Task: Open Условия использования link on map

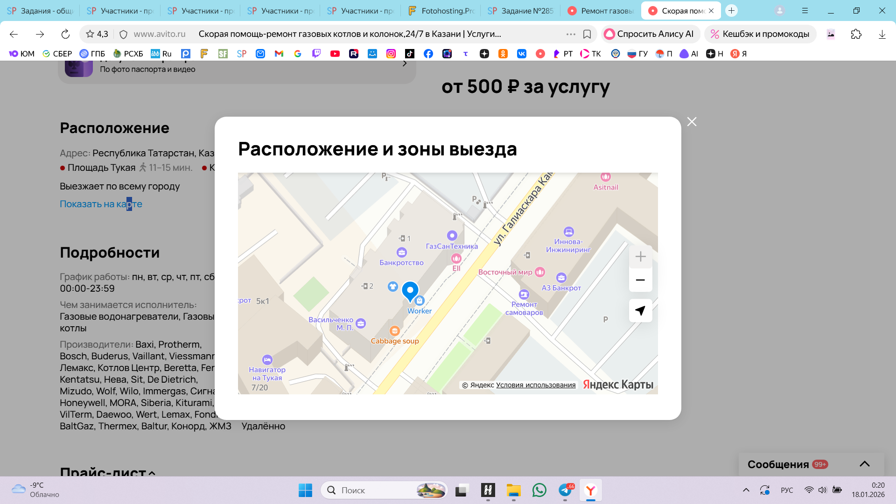Action: pos(535,385)
